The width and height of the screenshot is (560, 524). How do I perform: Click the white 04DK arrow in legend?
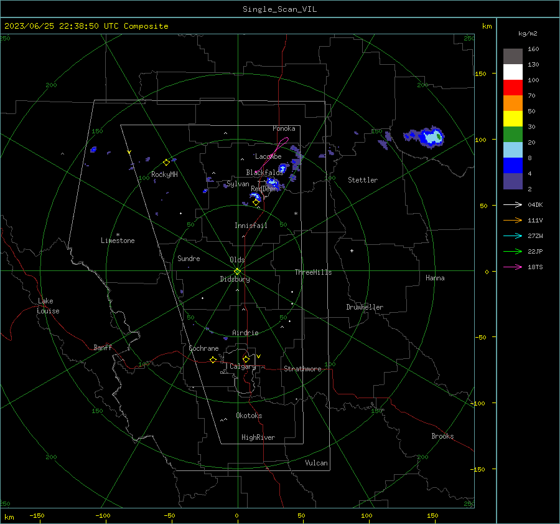[x=513, y=204]
